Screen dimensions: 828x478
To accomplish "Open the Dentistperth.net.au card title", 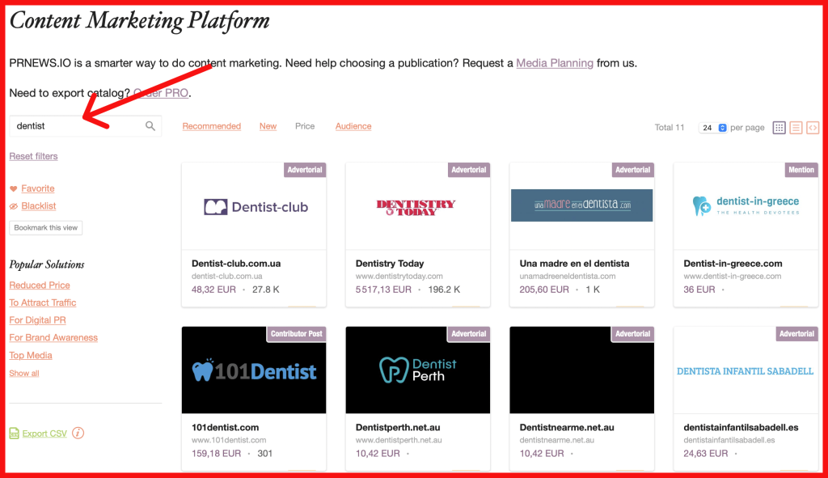I will pos(398,427).
